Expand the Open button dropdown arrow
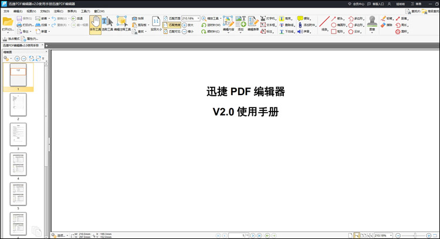 (8, 32)
